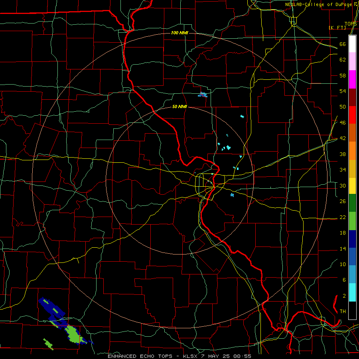Click the bright red legend swatch
Screen dimensions: 359x359
pyautogui.click(x=352, y=115)
